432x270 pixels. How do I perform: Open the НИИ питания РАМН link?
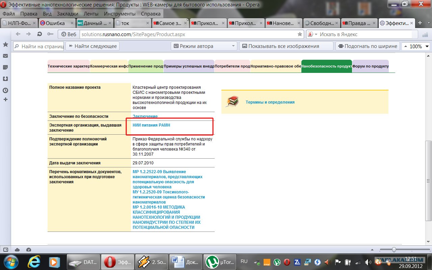(151, 125)
